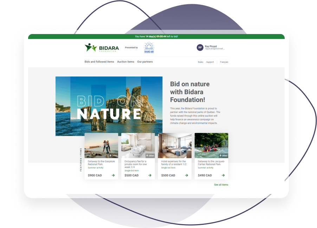The width and height of the screenshot is (317, 228).
Task: Click the Other location tag on the rafting photo
Action: click(x=223, y=155)
